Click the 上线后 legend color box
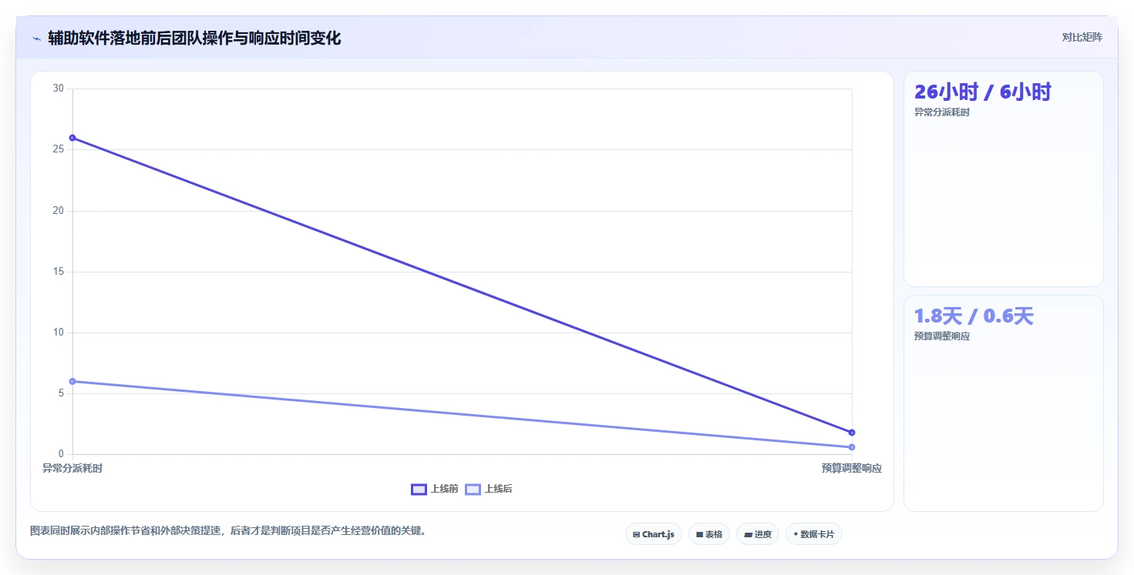The image size is (1134, 575). [473, 489]
